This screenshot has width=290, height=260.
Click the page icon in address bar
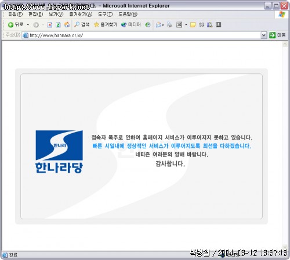26,35
